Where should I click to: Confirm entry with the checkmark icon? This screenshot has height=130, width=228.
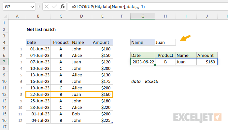tap(54, 7)
